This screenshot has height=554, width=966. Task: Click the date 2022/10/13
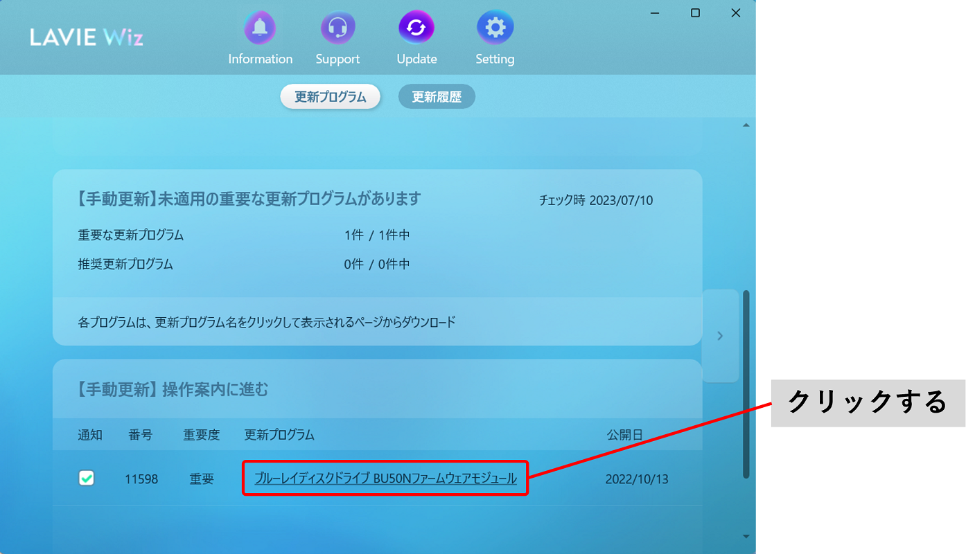(x=637, y=479)
